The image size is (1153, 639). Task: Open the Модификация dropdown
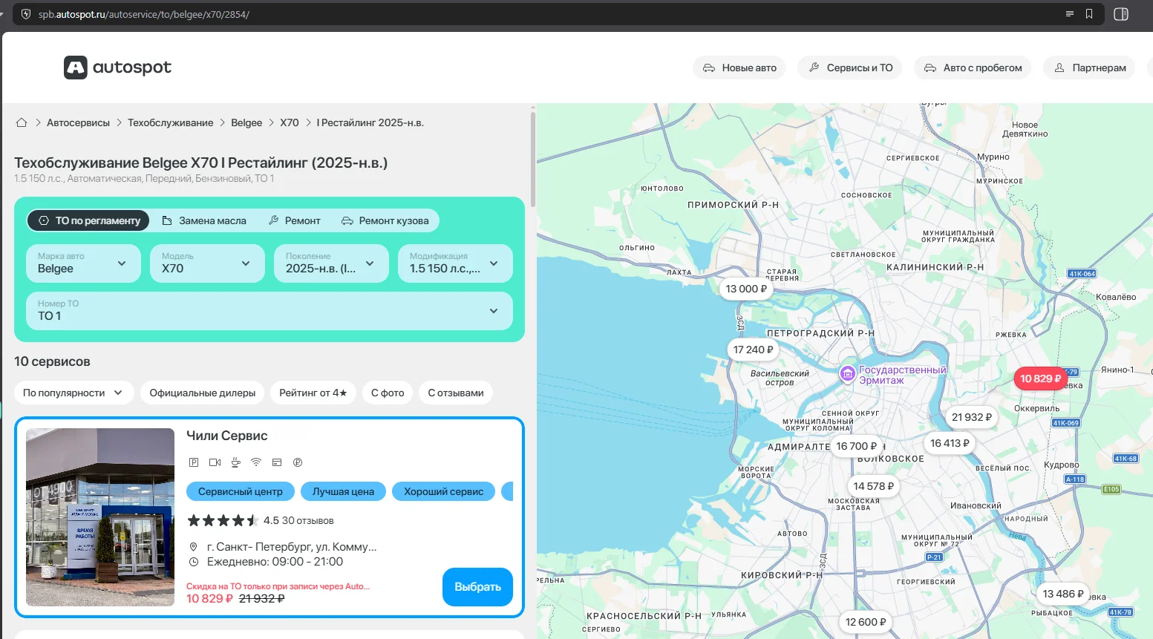[x=455, y=263]
